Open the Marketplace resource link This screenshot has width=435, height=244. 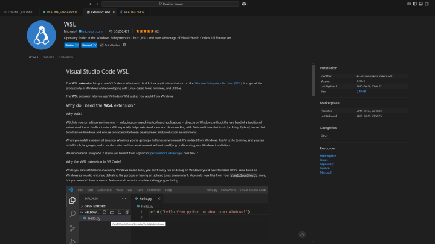(x=327, y=156)
